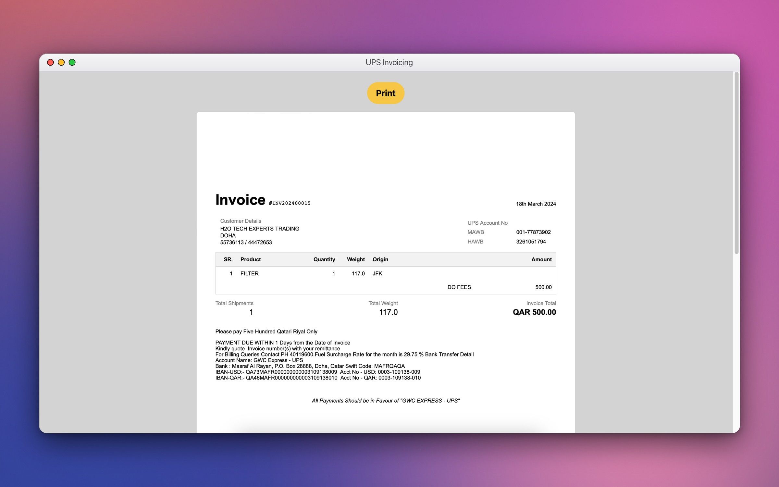Click the Amount column header

(x=541, y=259)
